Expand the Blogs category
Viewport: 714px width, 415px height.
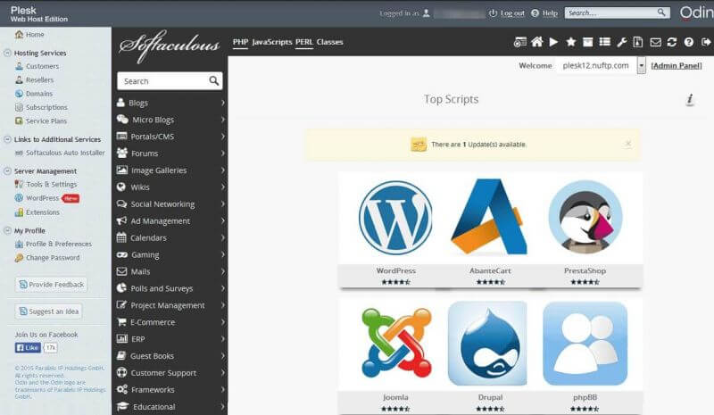point(170,103)
